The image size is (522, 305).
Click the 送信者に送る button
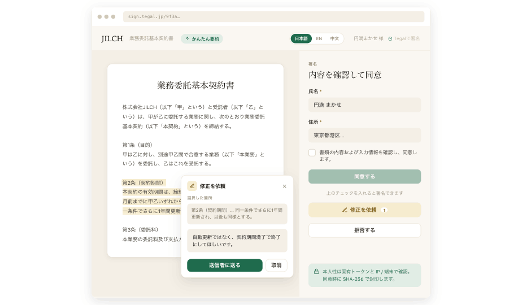(x=225, y=265)
